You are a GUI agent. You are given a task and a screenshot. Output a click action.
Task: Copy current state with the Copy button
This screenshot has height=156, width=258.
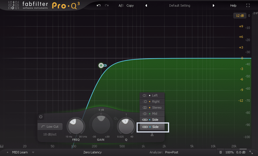(130, 6)
